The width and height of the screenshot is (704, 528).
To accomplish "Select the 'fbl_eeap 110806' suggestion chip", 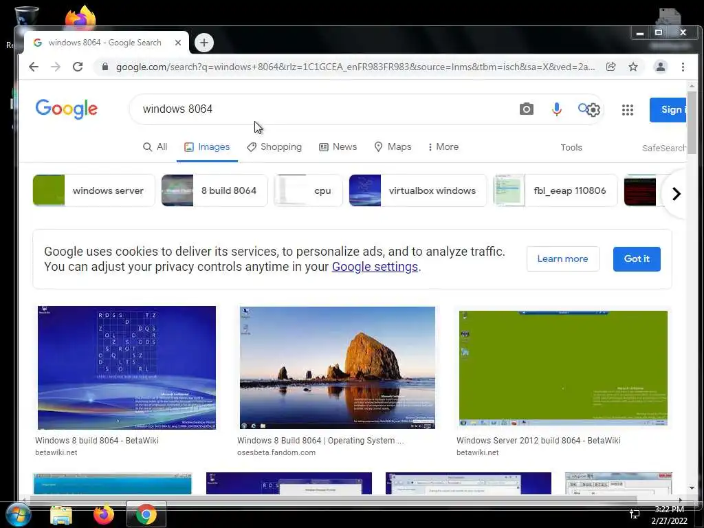I will pos(555,190).
